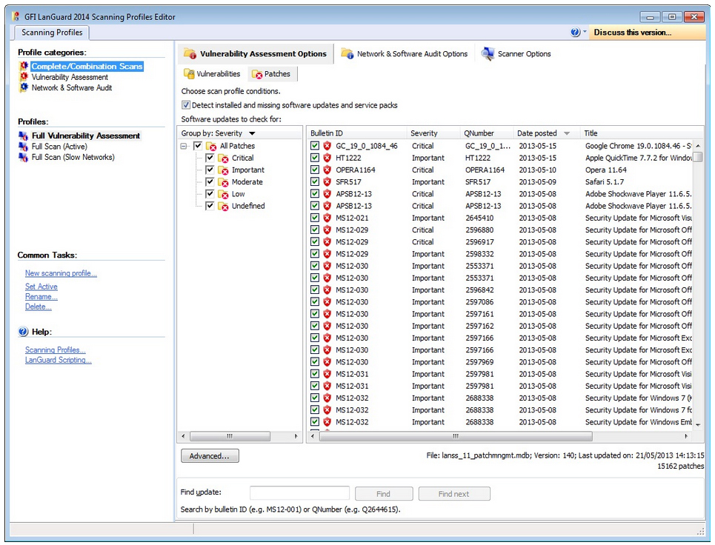Viewport: 715px width, 545px height.
Task: Click the shield icon for HT1222
Action: pyautogui.click(x=327, y=158)
